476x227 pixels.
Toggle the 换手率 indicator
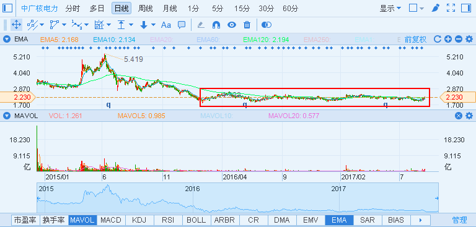(x=54, y=220)
